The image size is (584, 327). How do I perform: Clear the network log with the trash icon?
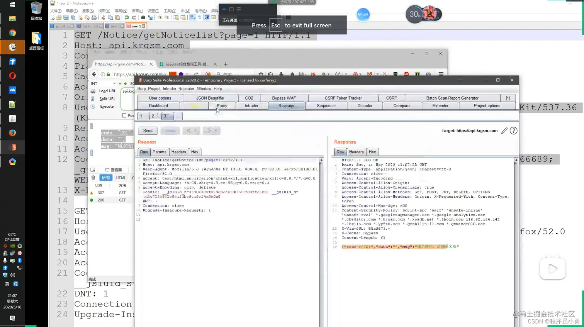pos(93,178)
